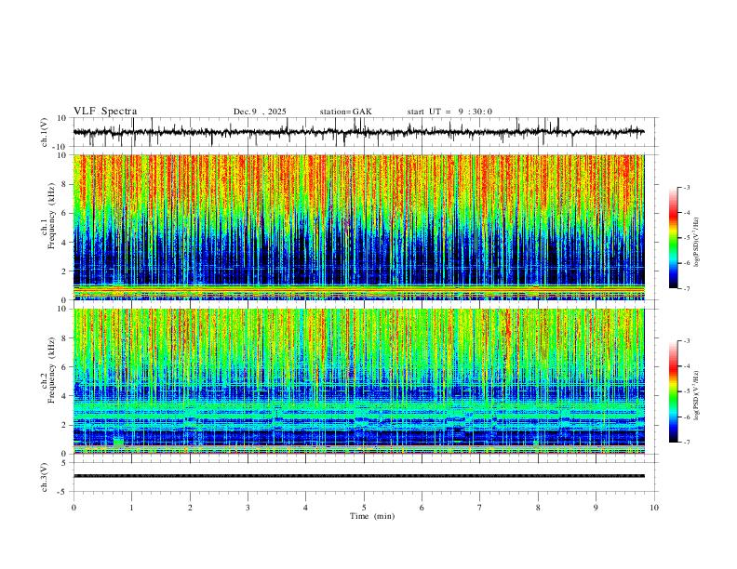Select the date label "Dec.9 , 2025"
The height and width of the screenshot is (569, 737).
(x=260, y=112)
